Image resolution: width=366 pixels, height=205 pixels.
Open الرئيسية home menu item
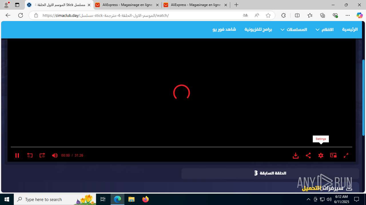pos(350,29)
